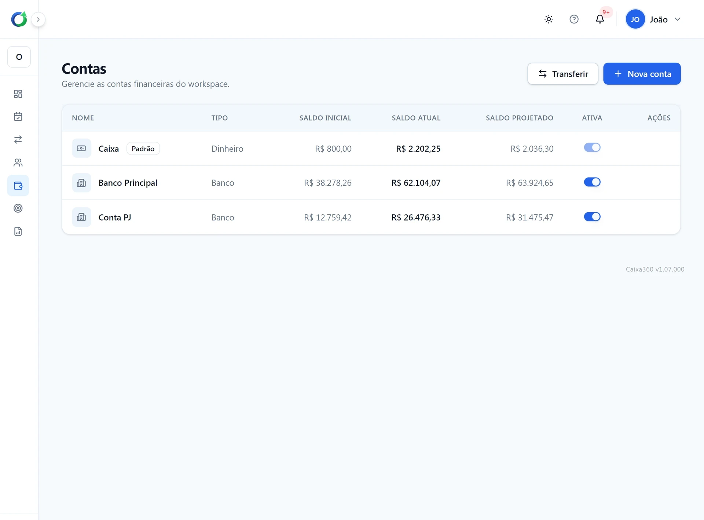Click the Conta PJ bank icon
The height and width of the screenshot is (520, 704).
pyautogui.click(x=81, y=217)
